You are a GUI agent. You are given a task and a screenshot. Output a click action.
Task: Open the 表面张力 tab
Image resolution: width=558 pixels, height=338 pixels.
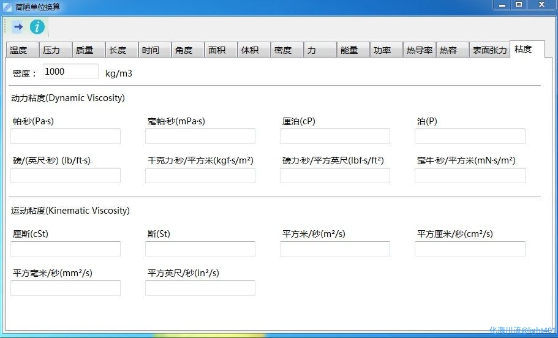[489, 50]
